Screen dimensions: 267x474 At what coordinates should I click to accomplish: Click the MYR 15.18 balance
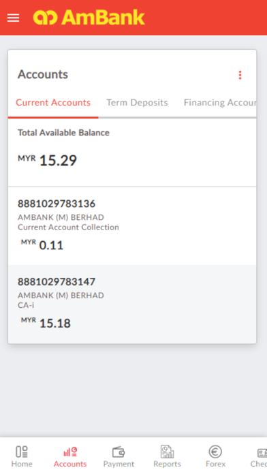46,323
